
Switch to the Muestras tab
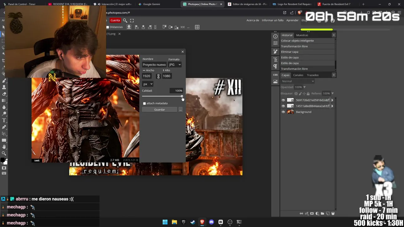pos(302,35)
